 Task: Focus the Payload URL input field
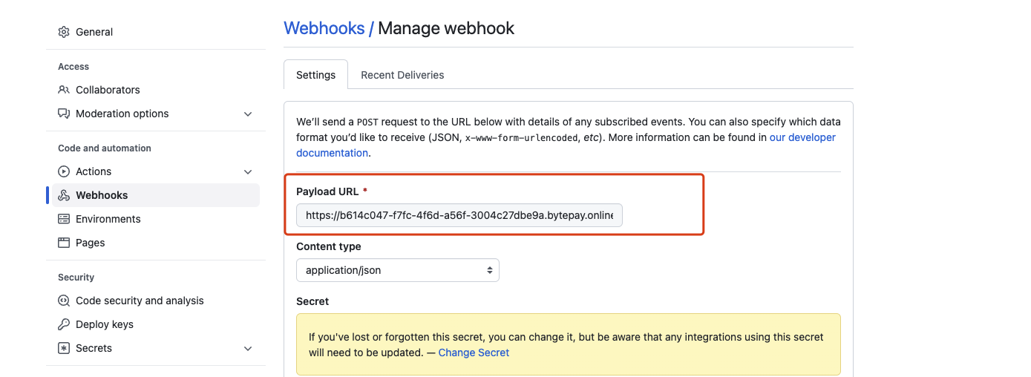pos(459,215)
